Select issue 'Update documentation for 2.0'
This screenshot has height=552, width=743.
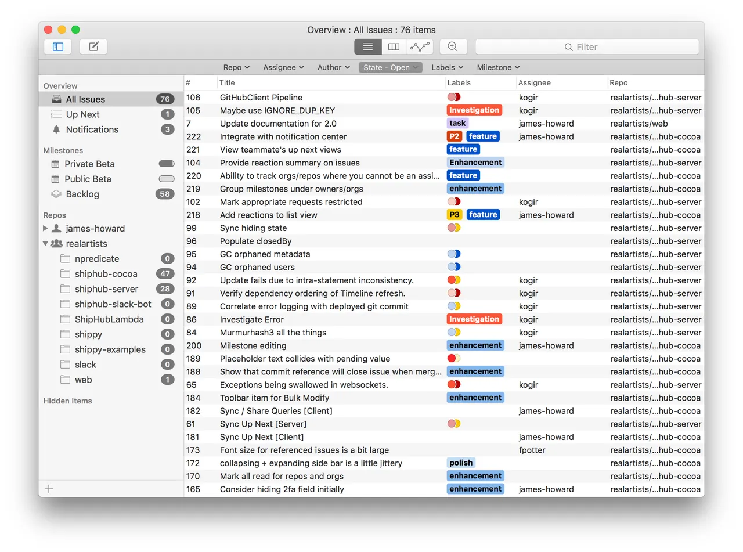tap(444, 123)
